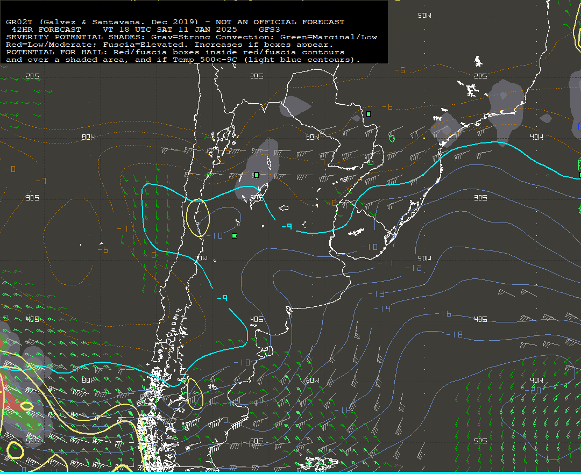
Task: Click the '50W' label at the top edge
Action: pos(424,16)
